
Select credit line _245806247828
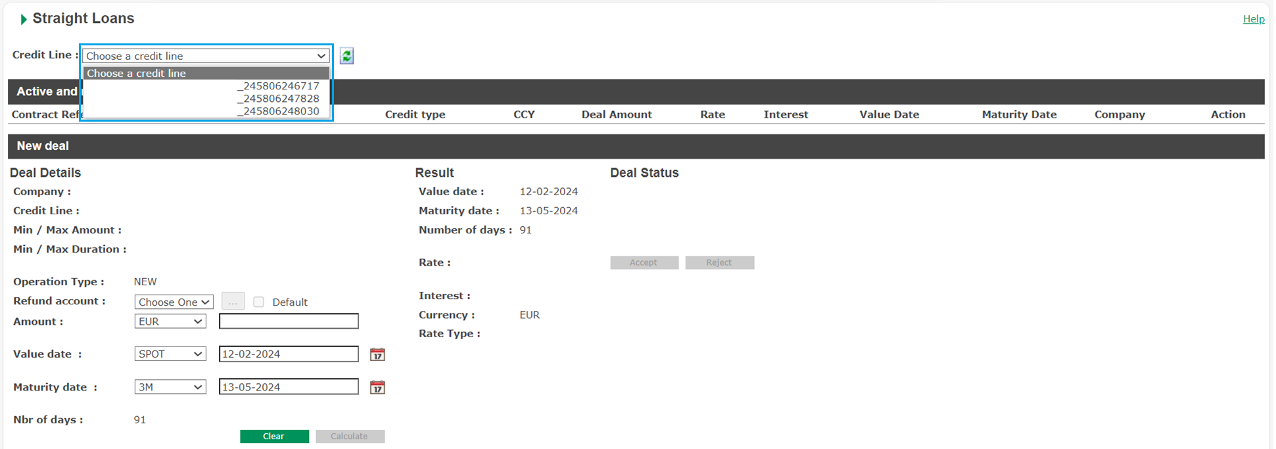coord(278,99)
